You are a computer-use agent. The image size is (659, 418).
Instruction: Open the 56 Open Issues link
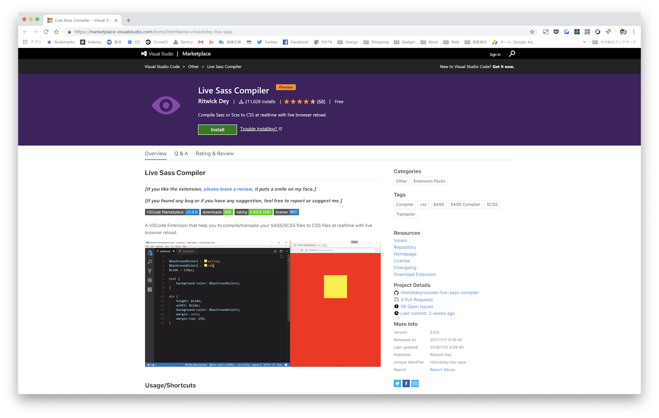click(417, 306)
